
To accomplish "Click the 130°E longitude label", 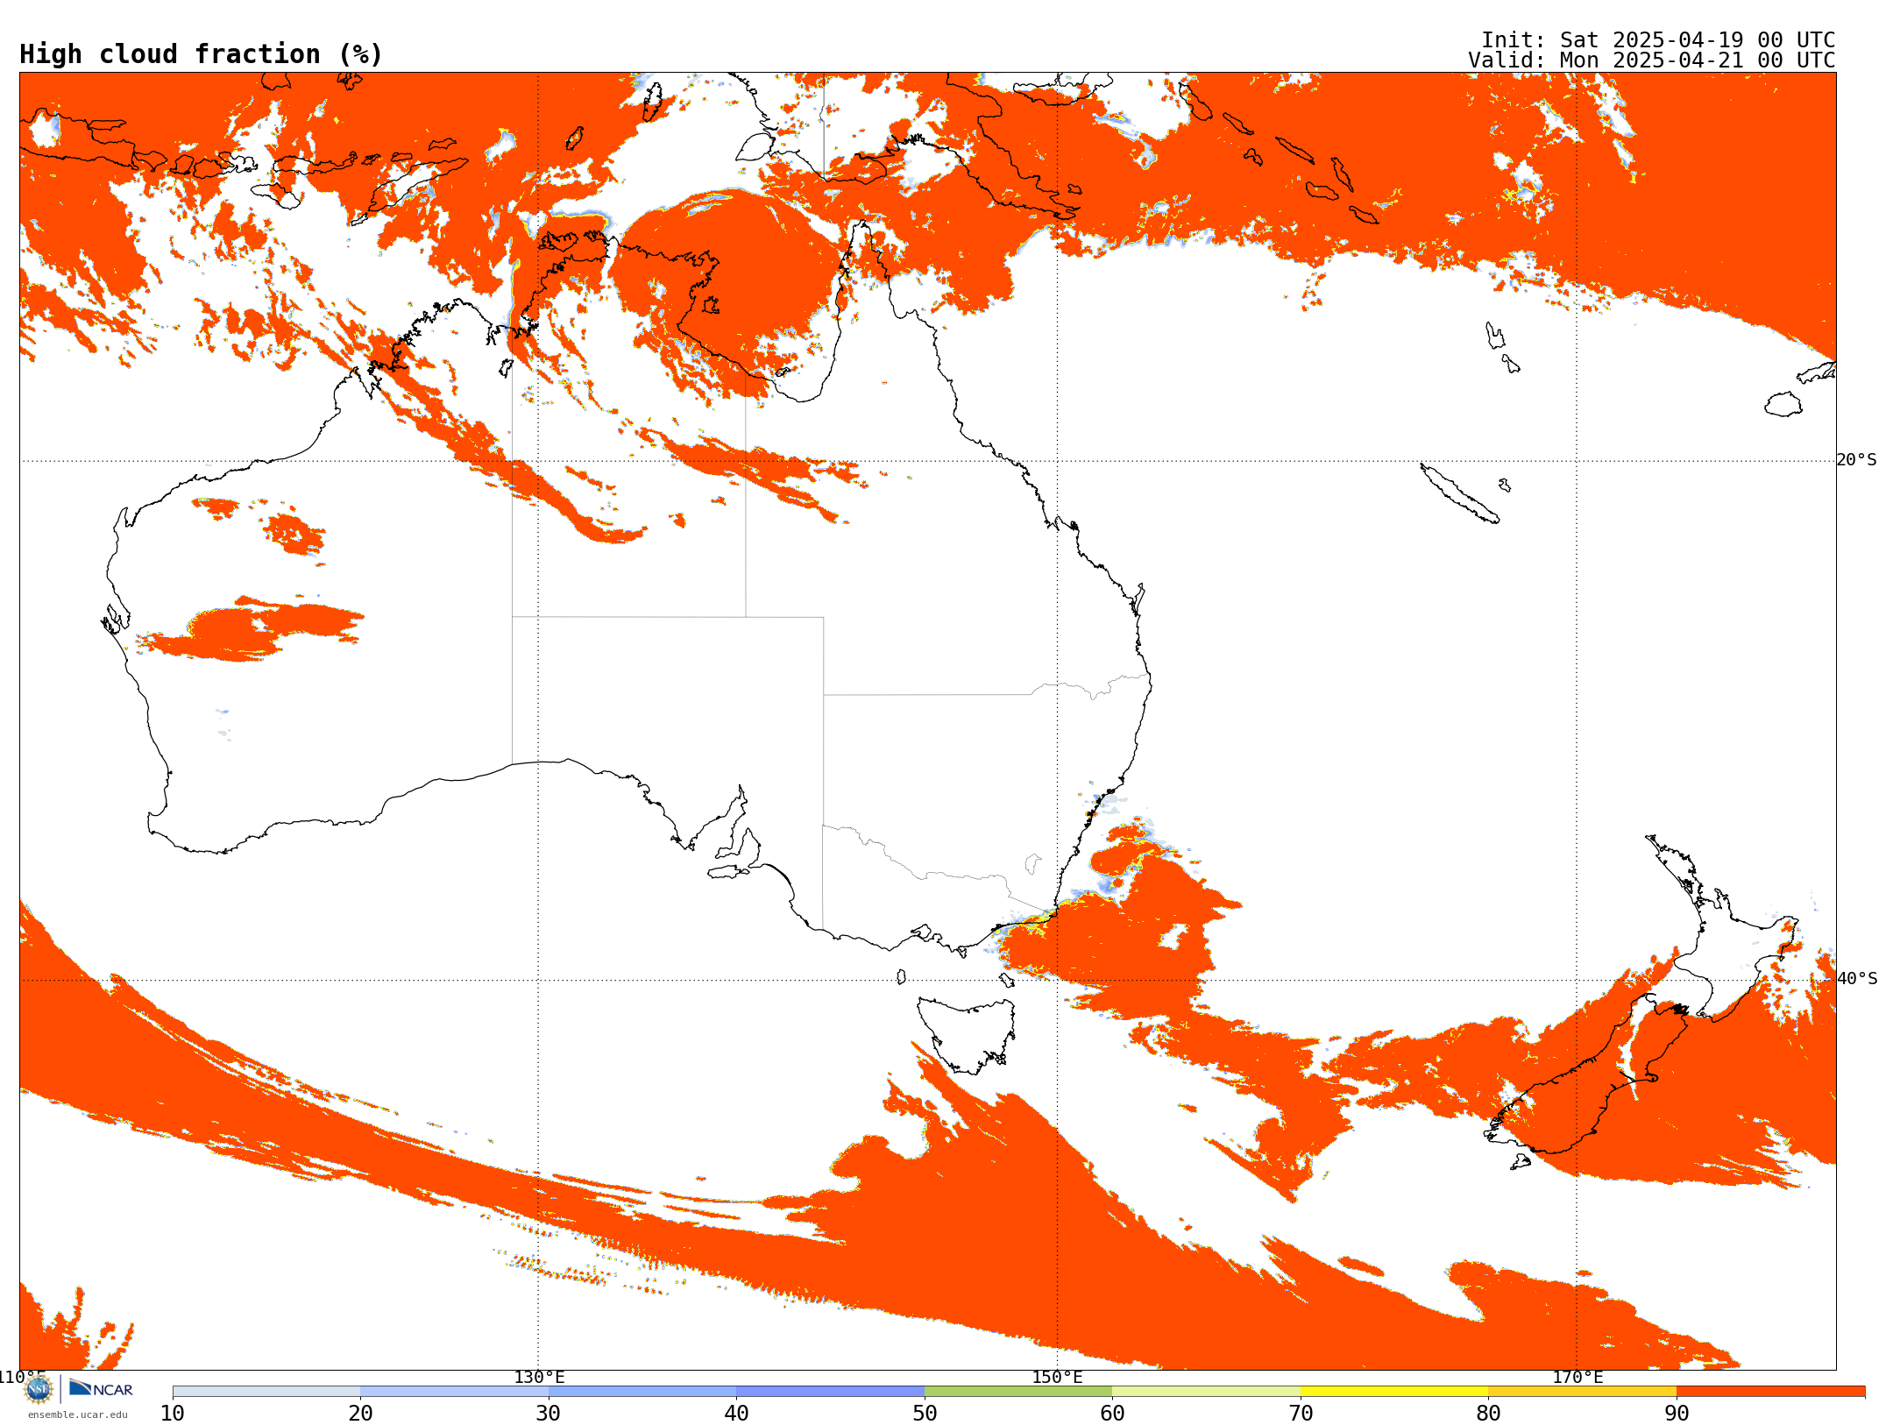I will click(x=539, y=1377).
